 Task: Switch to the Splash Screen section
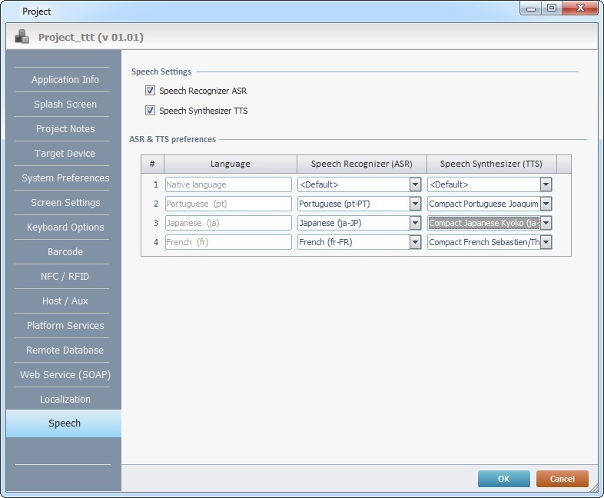tap(65, 105)
